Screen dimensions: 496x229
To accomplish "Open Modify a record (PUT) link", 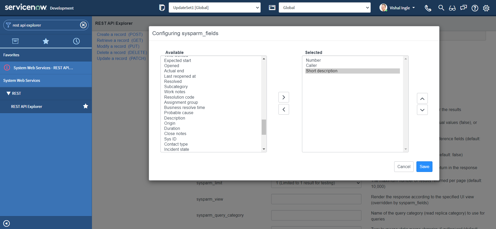I will coord(118,46).
